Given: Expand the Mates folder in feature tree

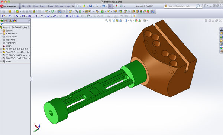Looking at the screenshot, I should [1, 61].
